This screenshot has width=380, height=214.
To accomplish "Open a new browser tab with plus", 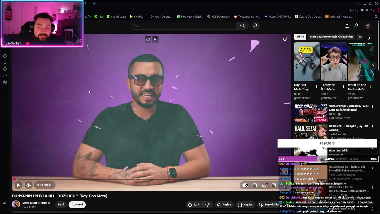I will click(x=94, y=4).
